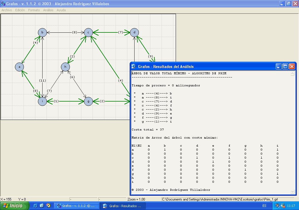Select node c in the graph
The height and width of the screenshot is (210, 299).
point(88,32)
